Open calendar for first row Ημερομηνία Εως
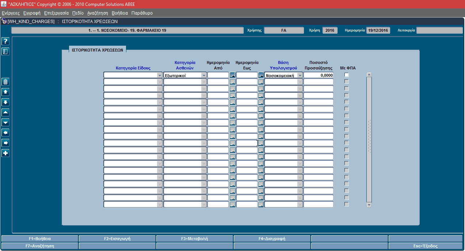 (261, 75)
